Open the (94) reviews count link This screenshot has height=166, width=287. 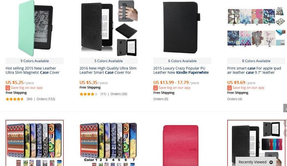pos(30,99)
